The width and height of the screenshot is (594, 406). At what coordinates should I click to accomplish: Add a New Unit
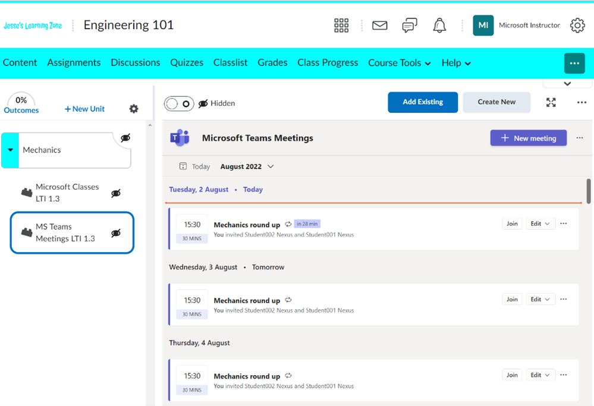(84, 109)
